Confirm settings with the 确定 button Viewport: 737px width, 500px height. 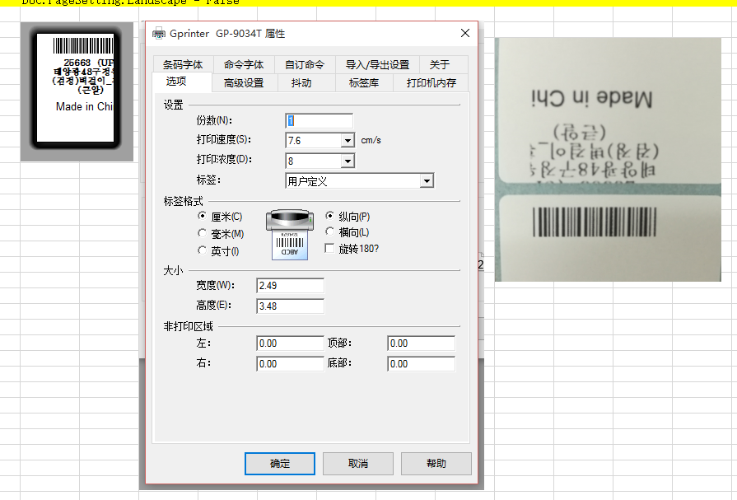(280, 463)
